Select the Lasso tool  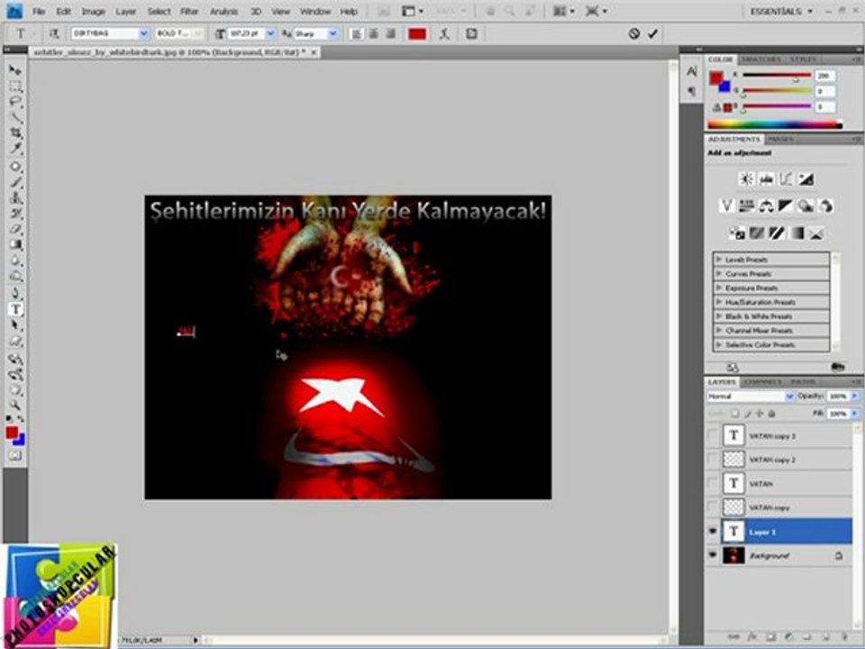tap(15, 102)
